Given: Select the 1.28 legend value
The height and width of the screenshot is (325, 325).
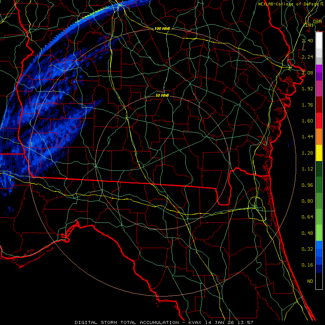Looking at the screenshot, I should point(307,153).
